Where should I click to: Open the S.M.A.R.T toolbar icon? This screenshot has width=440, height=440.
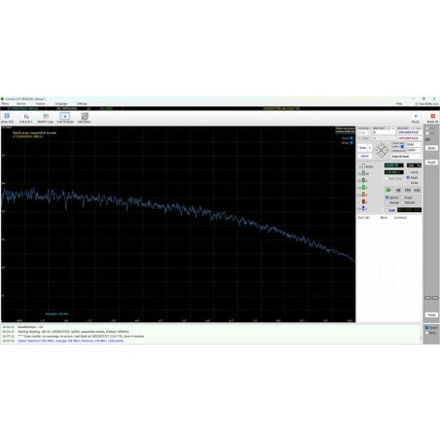26,118
